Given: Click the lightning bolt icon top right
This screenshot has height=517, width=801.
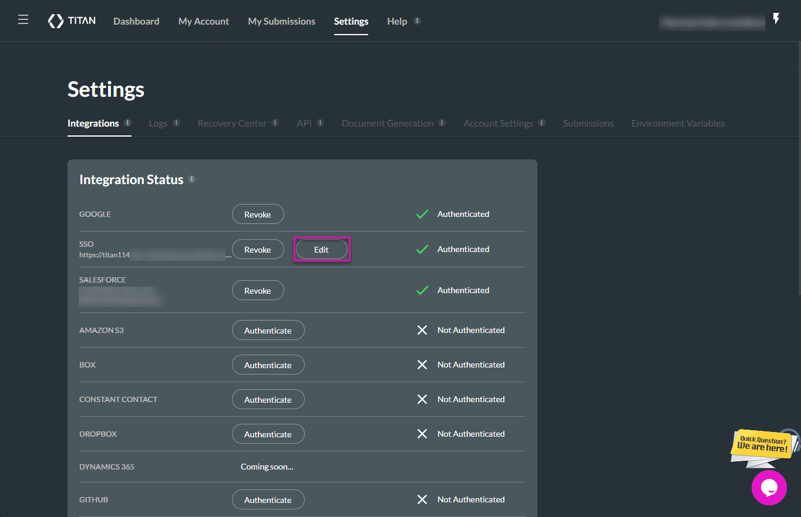Looking at the screenshot, I should pos(776,19).
